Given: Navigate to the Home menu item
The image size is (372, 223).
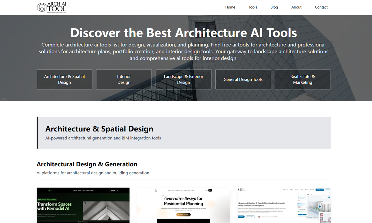Looking at the screenshot, I should (230, 7).
